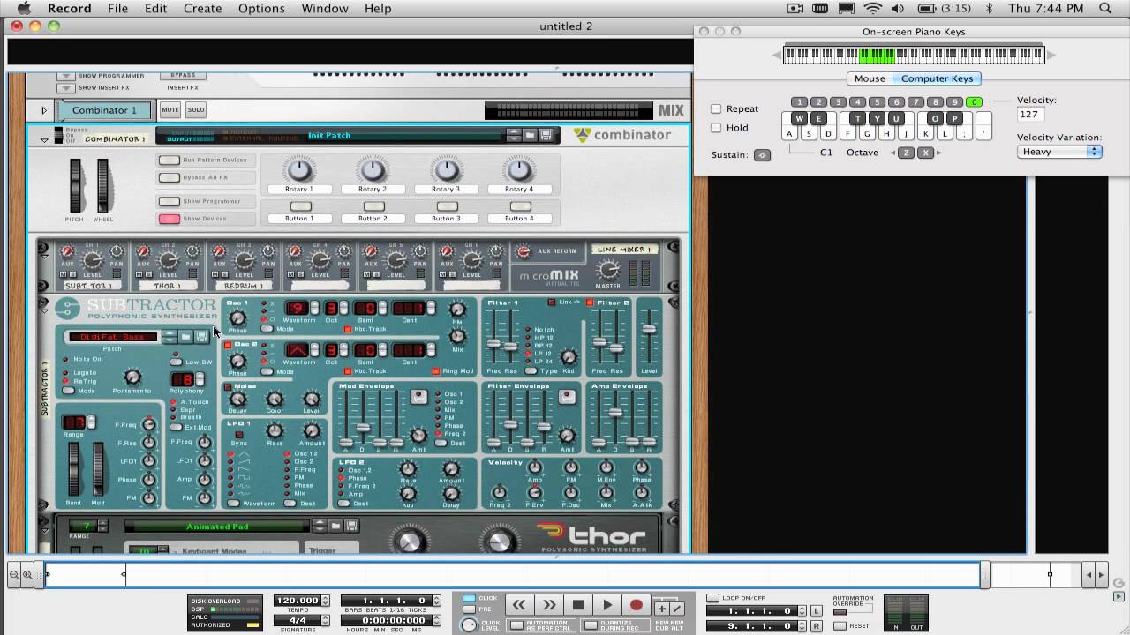The image size is (1130, 635).
Task: Open Subtractor patch browser folder icon
Action: 185,337
